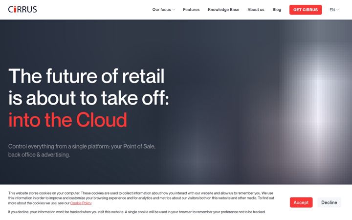This screenshot has width=352, height=220.
Task: Open the EN language selector
Action: tap(334, 10)
